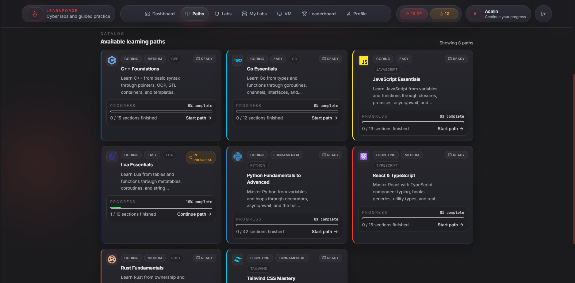Click the PYTHON tag chip

[x=258, y=165]
